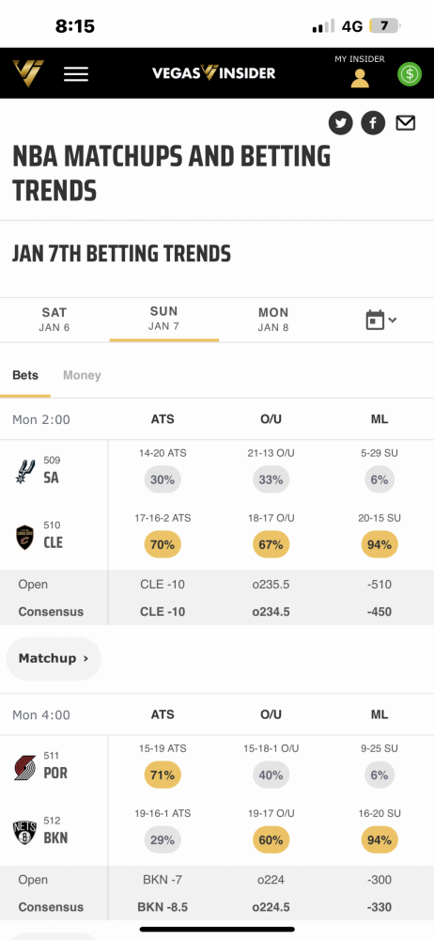Tap the Spurs team logo
434x940 pixels.
25,471
